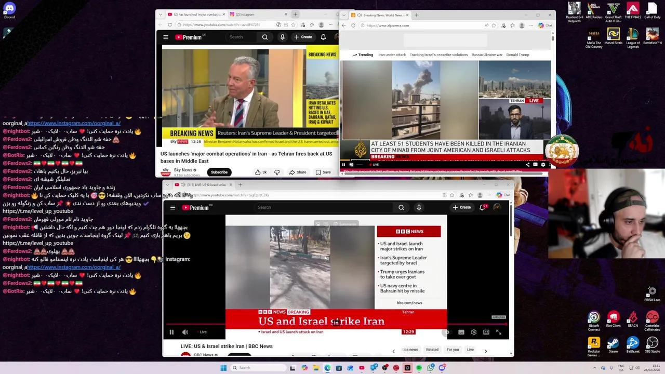Share the Sky News video
This screenshot has width=665, height=374.
click(298, 172)
